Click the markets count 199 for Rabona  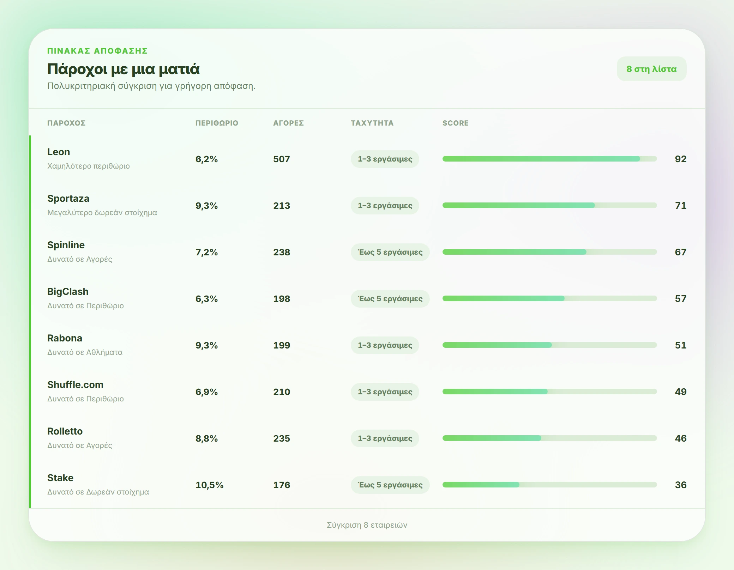[282, 345]
